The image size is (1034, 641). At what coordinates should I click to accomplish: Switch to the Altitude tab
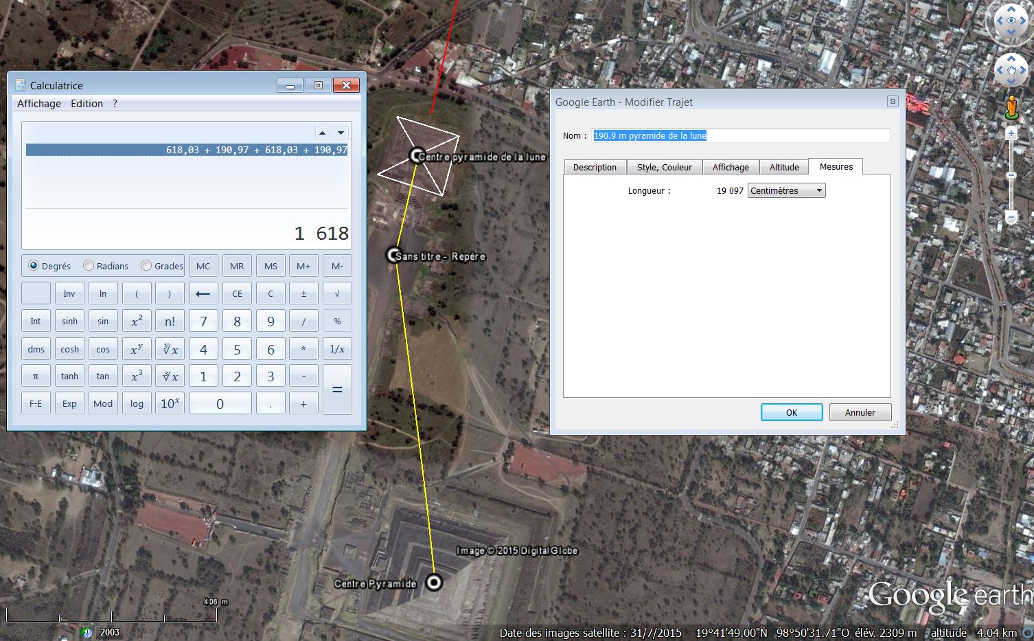pyautogui.click(x=784, y=167)
